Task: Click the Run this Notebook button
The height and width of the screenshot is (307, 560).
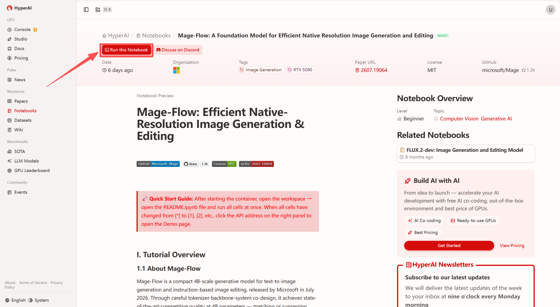Action: tap(126, 50)
